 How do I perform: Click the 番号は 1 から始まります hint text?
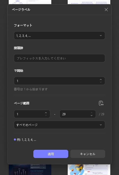click(31, 89)
